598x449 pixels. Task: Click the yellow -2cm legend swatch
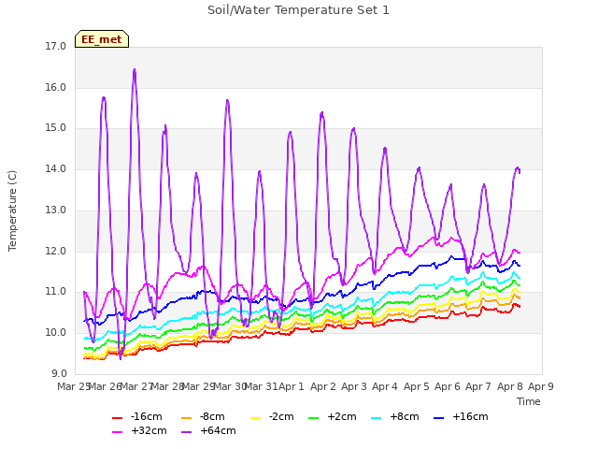[255, 418]
